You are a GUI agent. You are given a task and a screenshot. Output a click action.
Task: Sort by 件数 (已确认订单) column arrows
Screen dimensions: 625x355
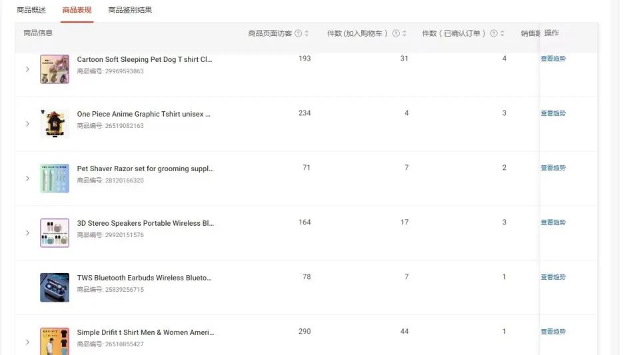(x=502, y=33)
